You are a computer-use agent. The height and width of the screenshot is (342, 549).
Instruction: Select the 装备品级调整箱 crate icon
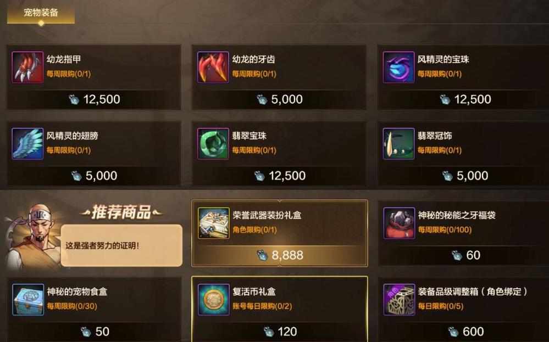pos(399,299)
